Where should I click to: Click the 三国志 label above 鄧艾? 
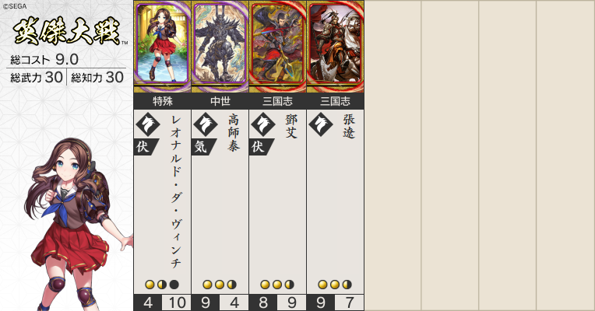click(278, 101)
